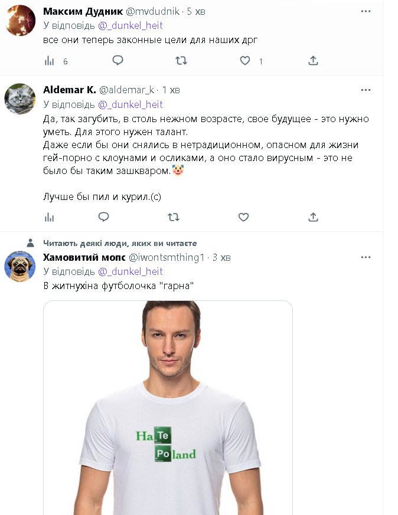Click Aldemar K.'s cat avatar
398x515 pixels.
pyautogui.click(x=20, y=99)
